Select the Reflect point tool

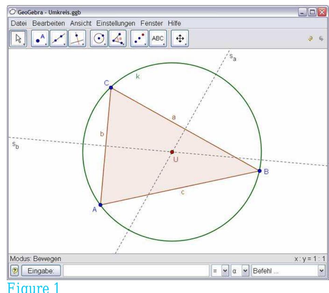point(139,38)
